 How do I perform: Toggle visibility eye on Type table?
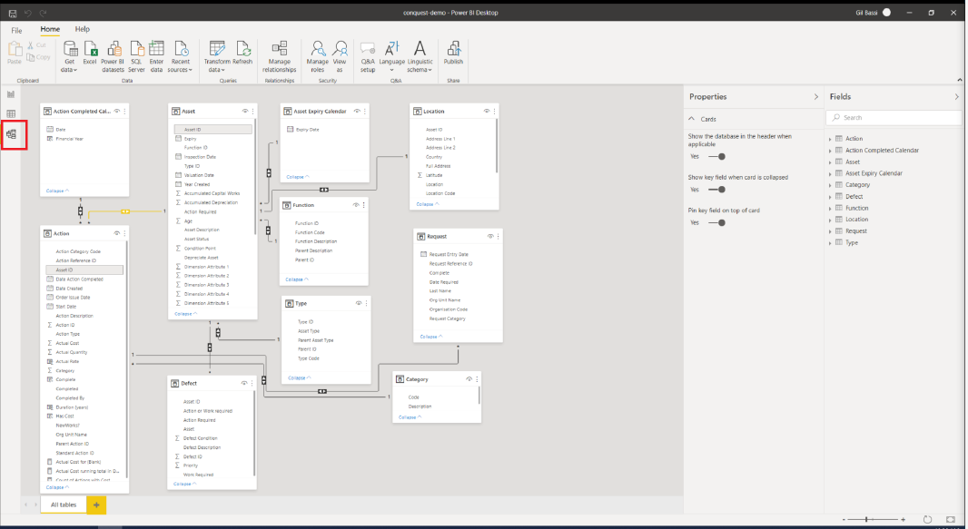pyautogui.click(x=359, y=303)
